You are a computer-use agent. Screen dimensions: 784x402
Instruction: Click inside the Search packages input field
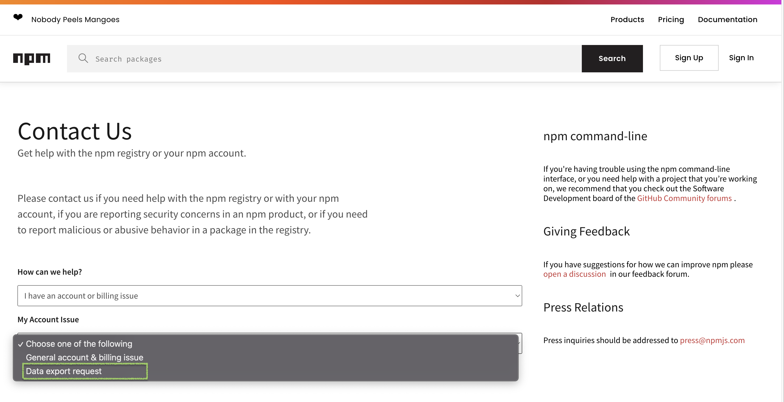click(x=213, y=58)
